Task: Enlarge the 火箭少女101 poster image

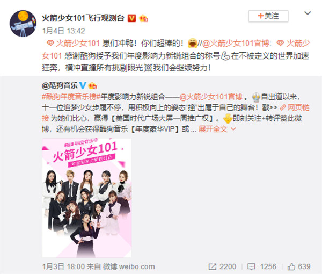Action: click(x=86, y=198)
